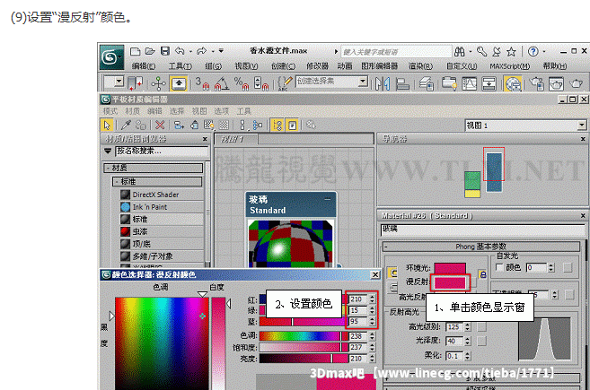
Task: Click the 高光级别 spinner arrows
Action: (467, 327)
